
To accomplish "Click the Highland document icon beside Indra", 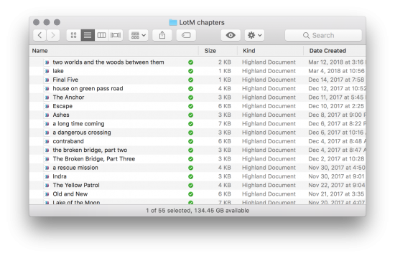I will pos(47,176).
